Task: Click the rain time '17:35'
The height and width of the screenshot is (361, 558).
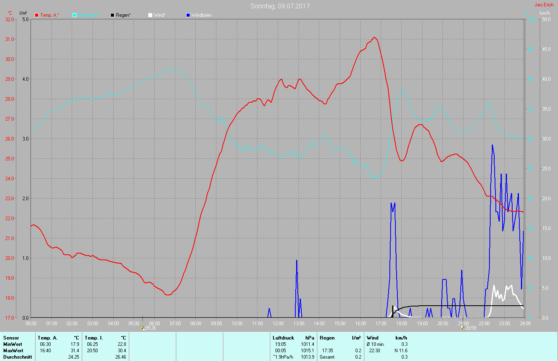Action: click(328, 351)
